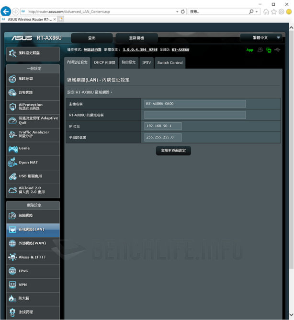This screenshot has height=320, width=294.
Task: Open firmware version 3.0.0.4.384_9298 link
Action: [x=140, y=49]
